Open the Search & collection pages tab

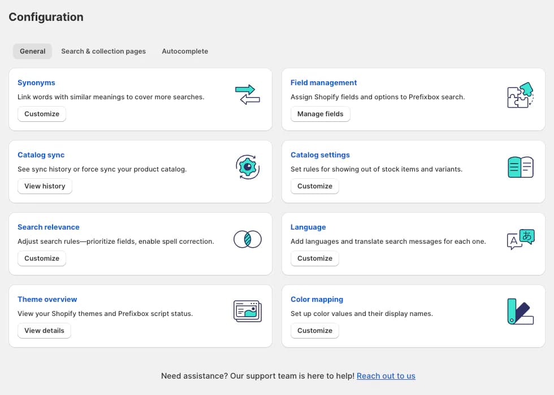point(103,51)
